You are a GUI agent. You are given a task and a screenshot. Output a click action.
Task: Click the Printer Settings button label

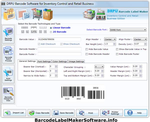(115, 113)
